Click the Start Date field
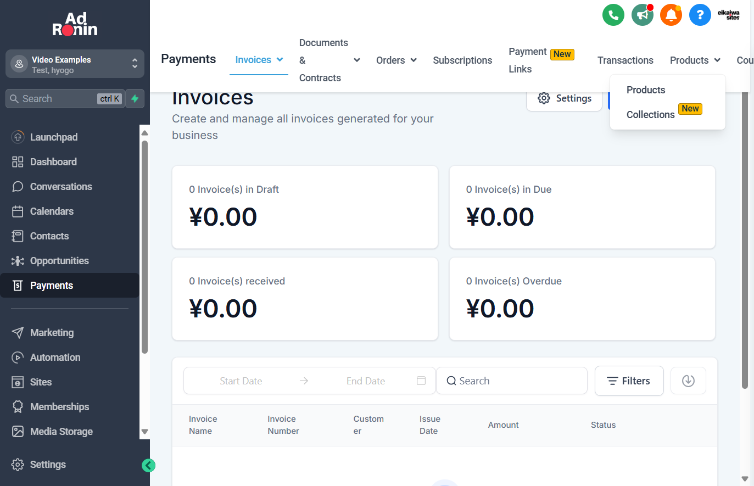 pyautogui.click(x=241, y=381)
